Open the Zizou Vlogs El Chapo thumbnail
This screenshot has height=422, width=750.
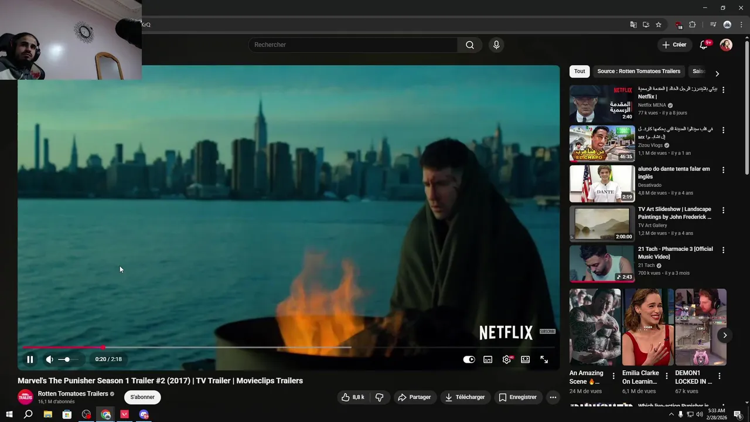[x=602, y=143]
